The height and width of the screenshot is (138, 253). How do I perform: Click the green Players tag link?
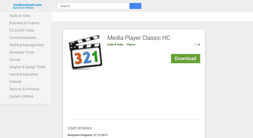click(x=131, y=45)
